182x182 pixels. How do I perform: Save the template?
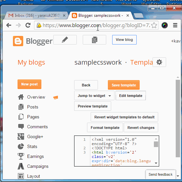pos(124,85)
